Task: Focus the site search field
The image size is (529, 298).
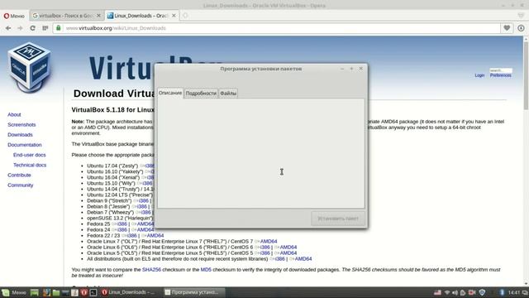Action: click(x=501, y=70)
